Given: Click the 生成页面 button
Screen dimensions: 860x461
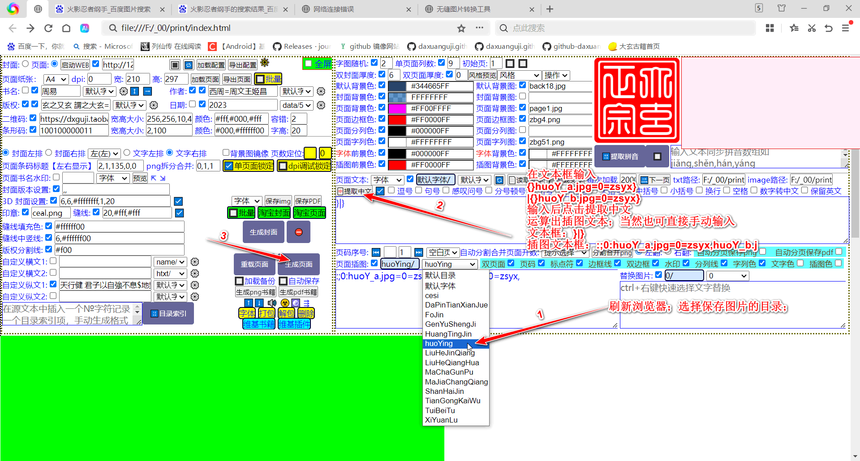Looking at the screenshot, I should 299,264.
